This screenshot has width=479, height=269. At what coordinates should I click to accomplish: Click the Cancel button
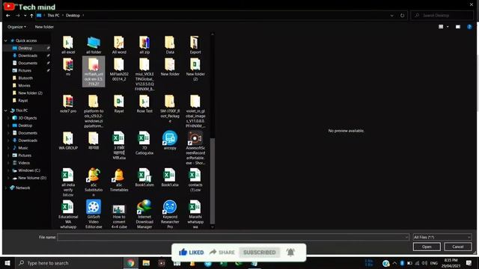[457, 247]
